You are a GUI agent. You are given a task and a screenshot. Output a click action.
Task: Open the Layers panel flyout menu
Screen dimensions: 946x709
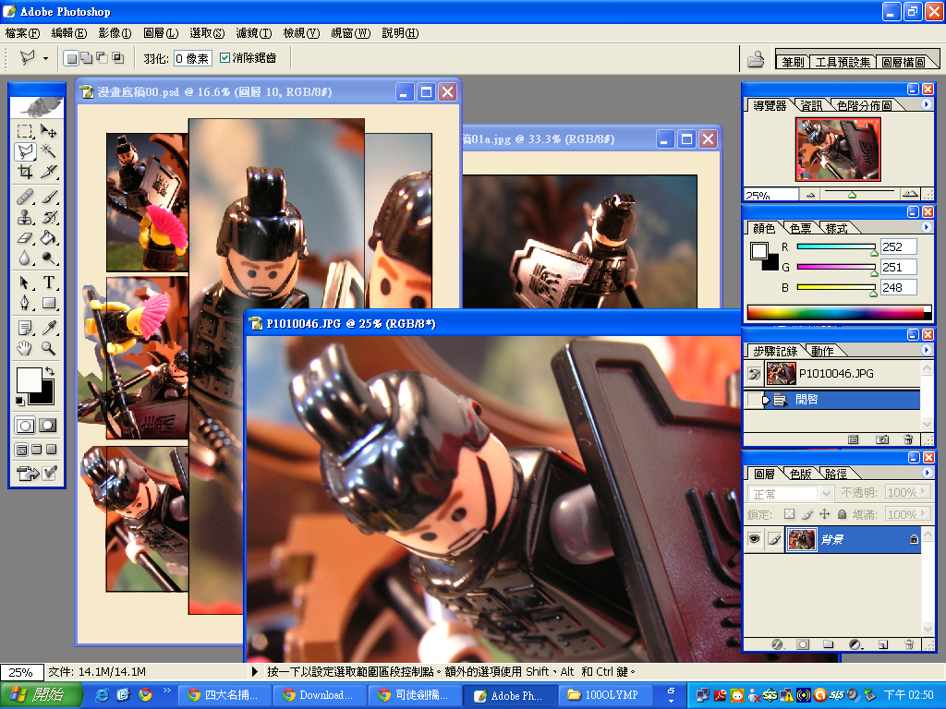tap(926, 473)
